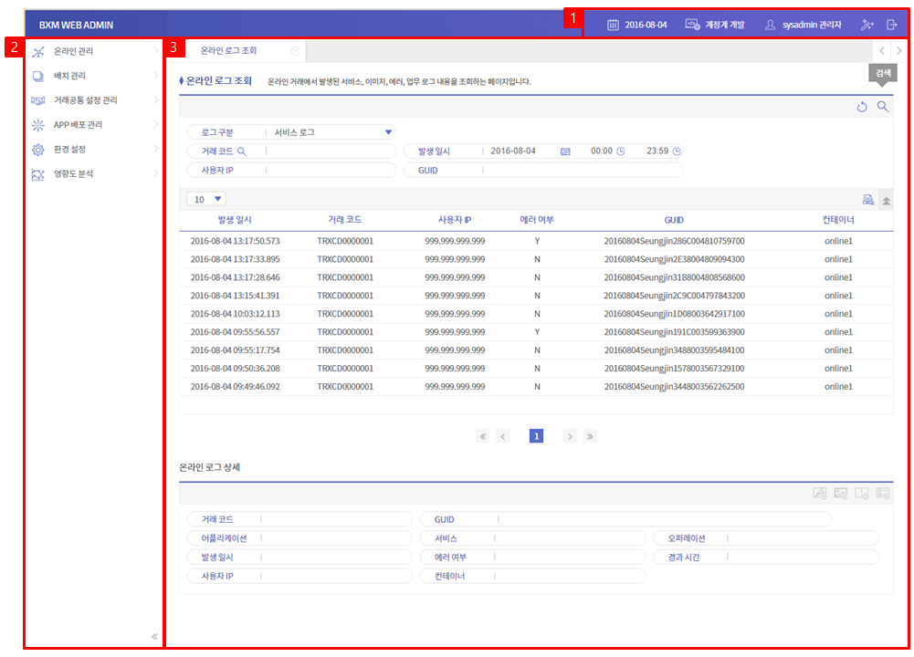Viewport: 914px width, 657px height.
Task: Expand the 온라인 관리 menu chevron
Action: (155, 51)
